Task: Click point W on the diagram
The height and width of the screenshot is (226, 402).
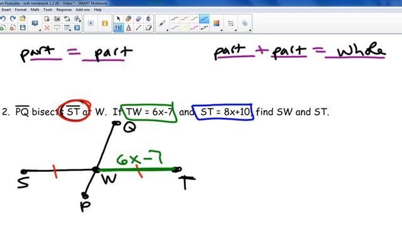Action: (x=96, y=169)
